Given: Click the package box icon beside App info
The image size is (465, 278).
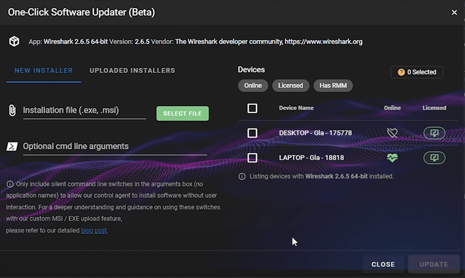Looking at the screenshot, I should pos(14,41).
